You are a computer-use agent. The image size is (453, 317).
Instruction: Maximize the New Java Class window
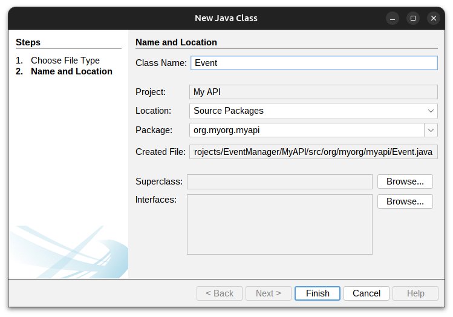[x=412, y=18]
